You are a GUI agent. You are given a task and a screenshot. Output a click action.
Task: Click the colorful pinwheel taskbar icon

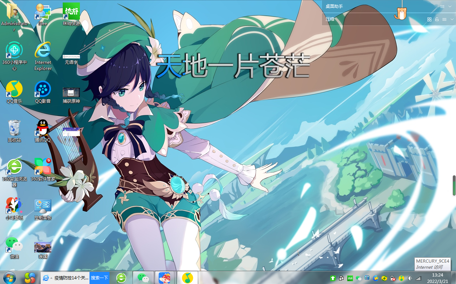(30, 278)
